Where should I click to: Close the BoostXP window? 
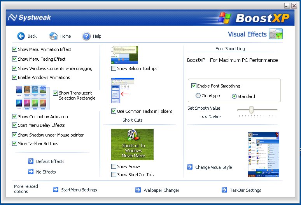294,6
